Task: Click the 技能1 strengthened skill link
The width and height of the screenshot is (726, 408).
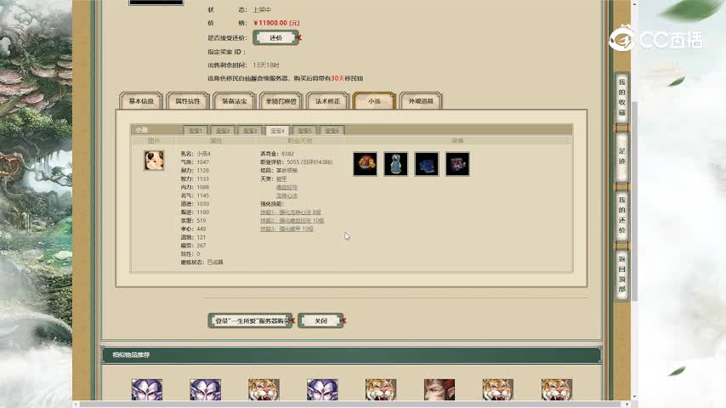Action: pos(290,212)
